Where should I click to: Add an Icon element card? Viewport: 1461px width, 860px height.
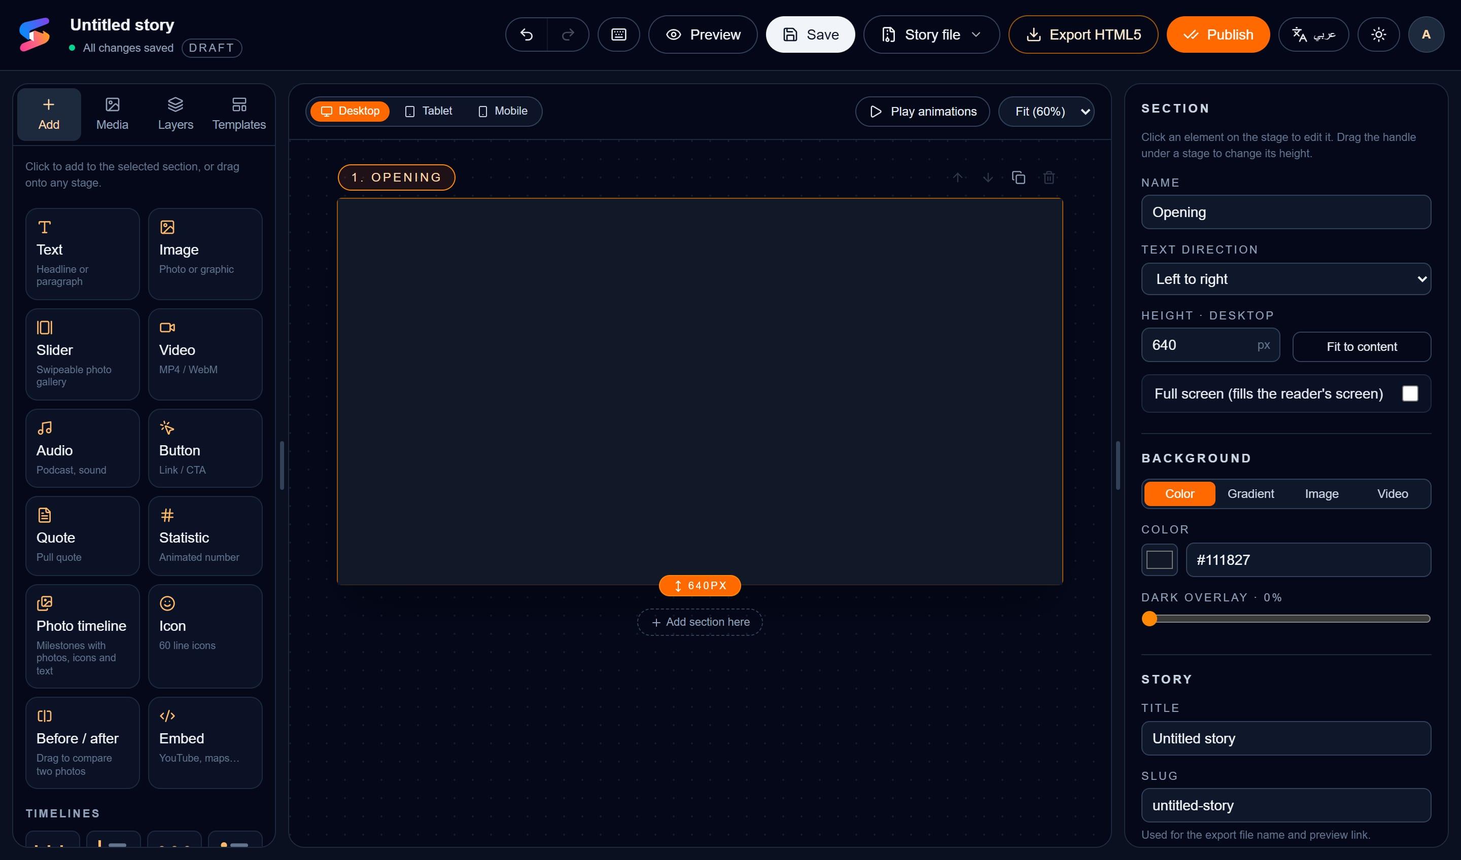(x=205, y=636)
